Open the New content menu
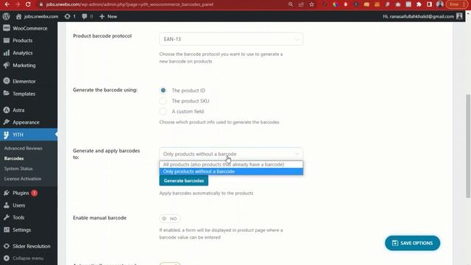Viewport: 471px width, 265px height. point(108,16)
